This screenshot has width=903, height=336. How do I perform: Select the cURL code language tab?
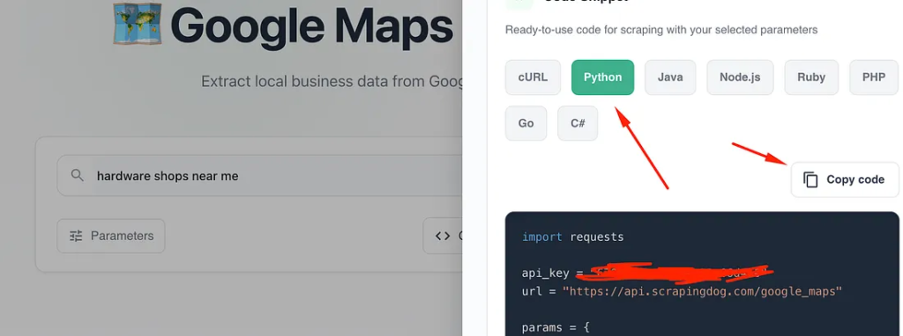point(533,77)
